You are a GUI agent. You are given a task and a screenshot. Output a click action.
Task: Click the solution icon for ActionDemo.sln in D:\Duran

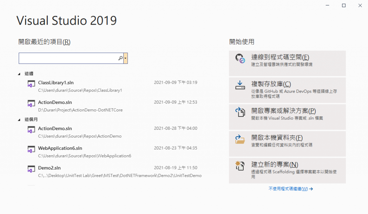point(31,104)
